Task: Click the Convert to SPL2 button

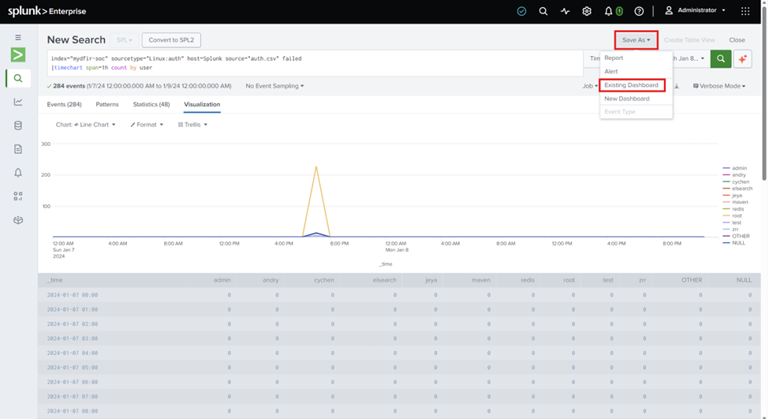Action: [171, 40]
